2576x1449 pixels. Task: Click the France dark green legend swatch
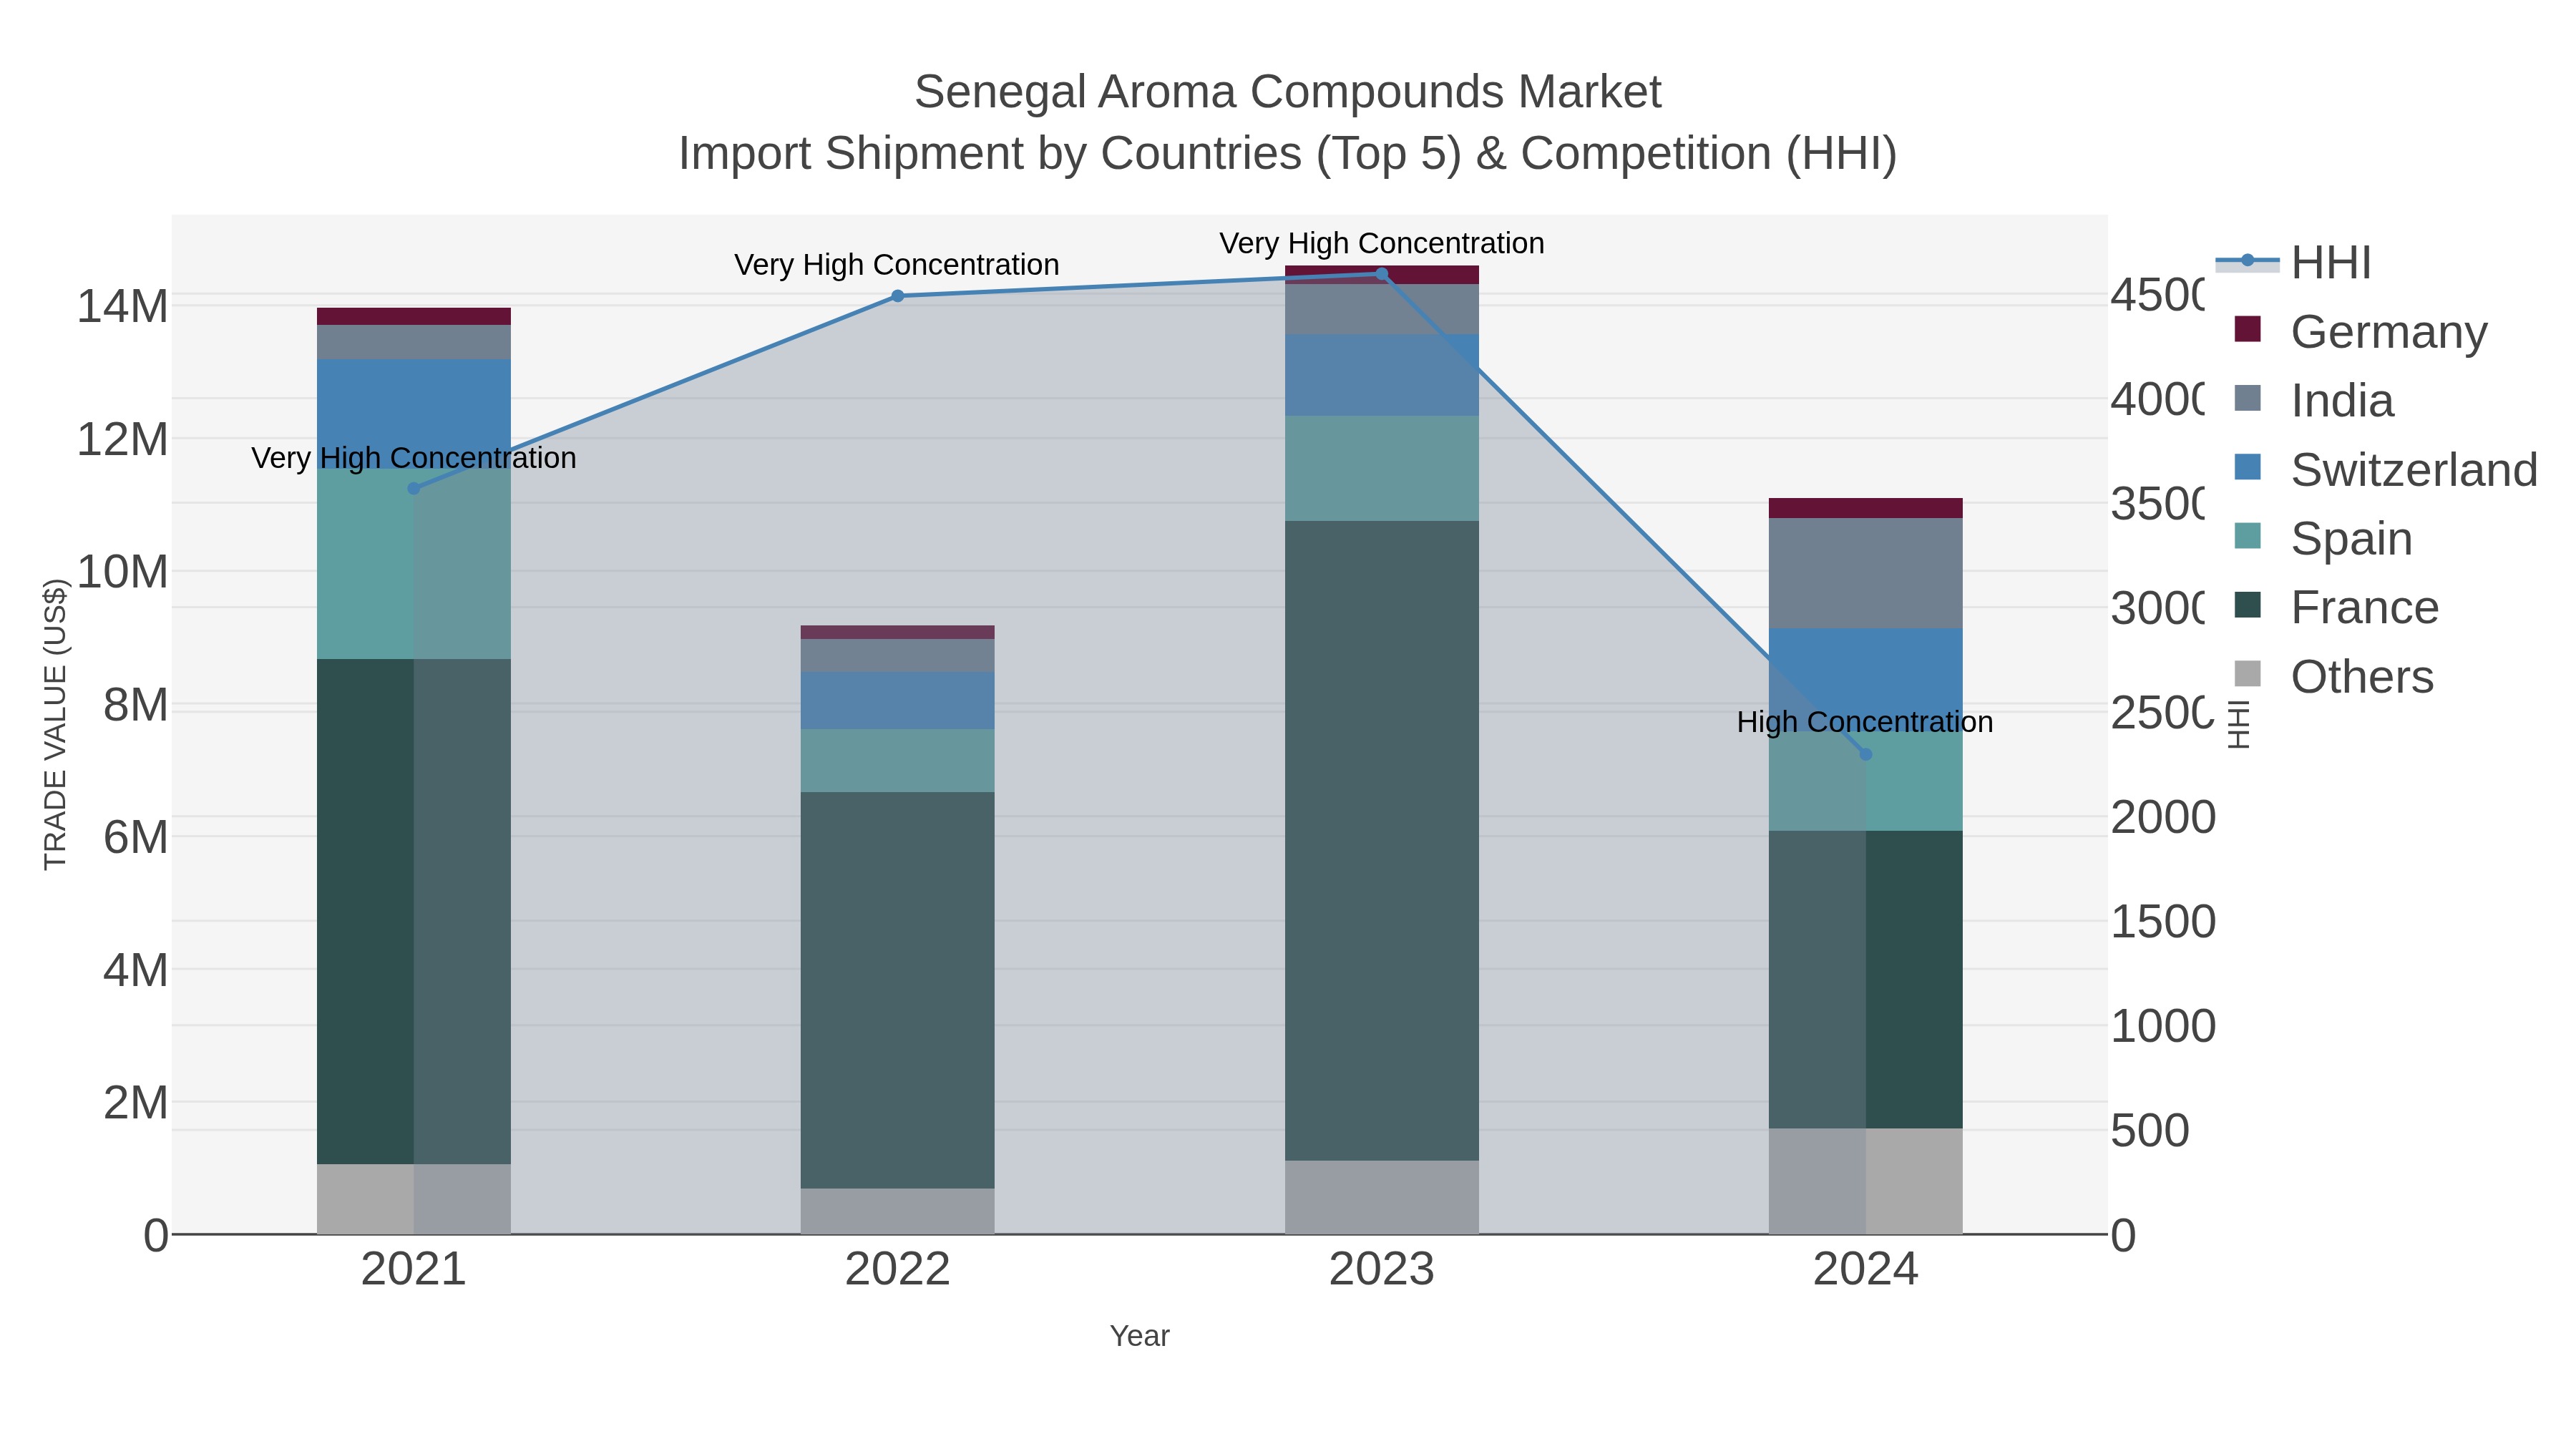click(x=2247, y=605)
